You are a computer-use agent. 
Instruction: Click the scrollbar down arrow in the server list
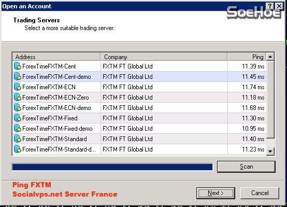(x=270, y=151)
